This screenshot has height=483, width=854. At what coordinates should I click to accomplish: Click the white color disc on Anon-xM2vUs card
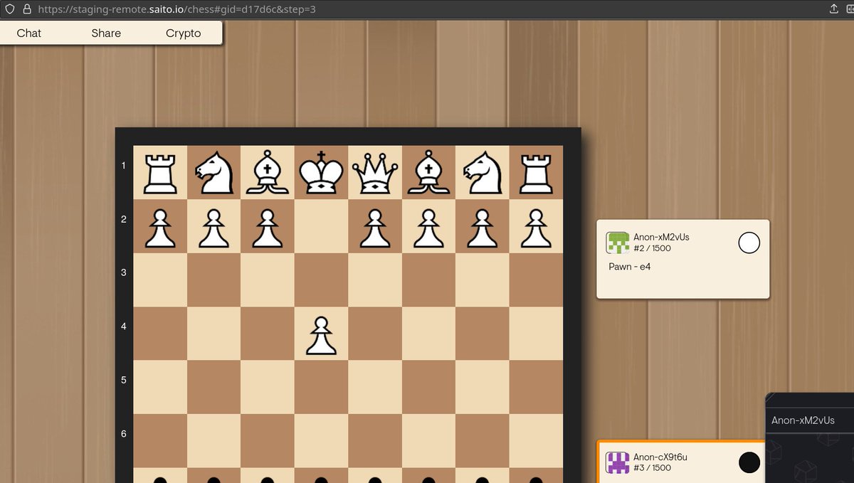pos(749,243)
